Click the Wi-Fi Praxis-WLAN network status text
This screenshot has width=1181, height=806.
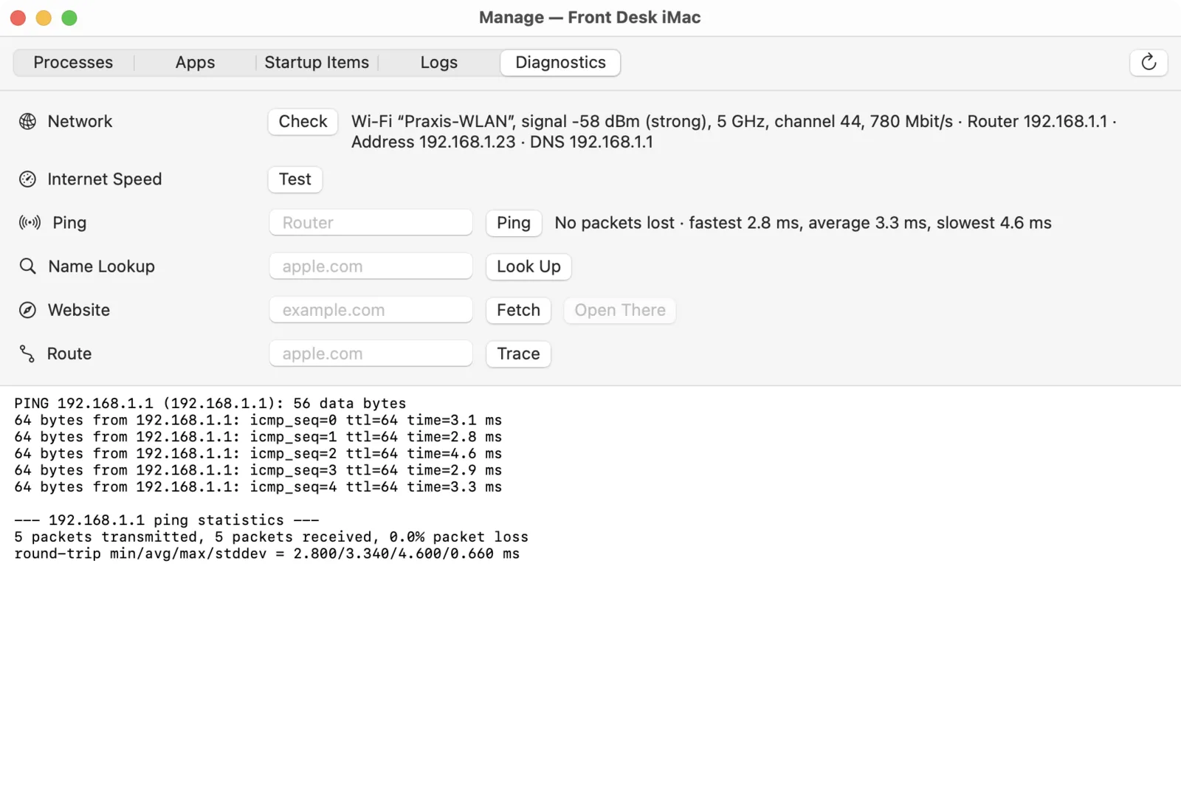734,131
